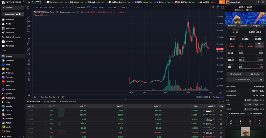Click the 3m chart range shortcut
The height and width of the screenshot is (138, 266).
(x=46, y=97)
